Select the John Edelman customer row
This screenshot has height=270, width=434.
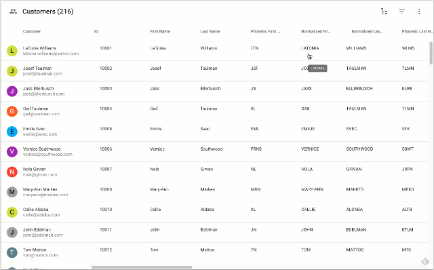click(215, 232)
